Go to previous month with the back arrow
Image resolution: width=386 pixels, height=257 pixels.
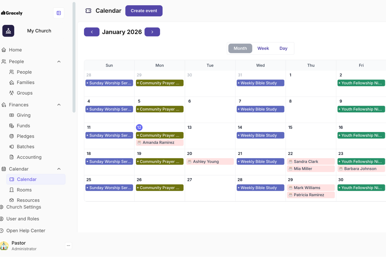pyautogui.click(x=92, y=32)
